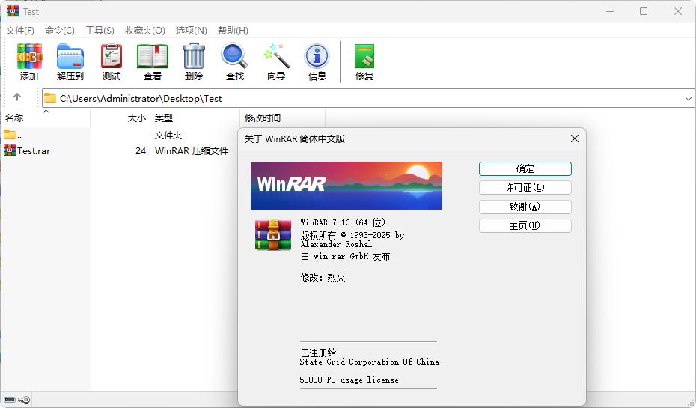This screenshot has width=696, height=408.
Task: Sort by the 名称 column header
Action: pyautogui.click(x=45, y=118)
